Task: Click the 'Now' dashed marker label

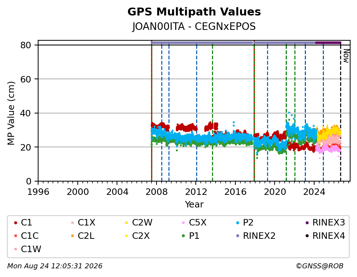Action: [x=346, y=56]
